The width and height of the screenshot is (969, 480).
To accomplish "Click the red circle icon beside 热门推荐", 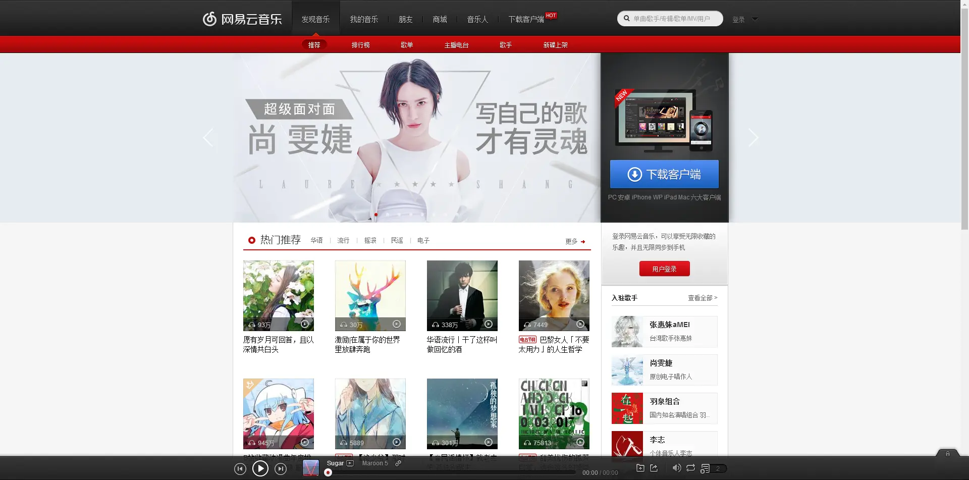I will click(251, 240).
